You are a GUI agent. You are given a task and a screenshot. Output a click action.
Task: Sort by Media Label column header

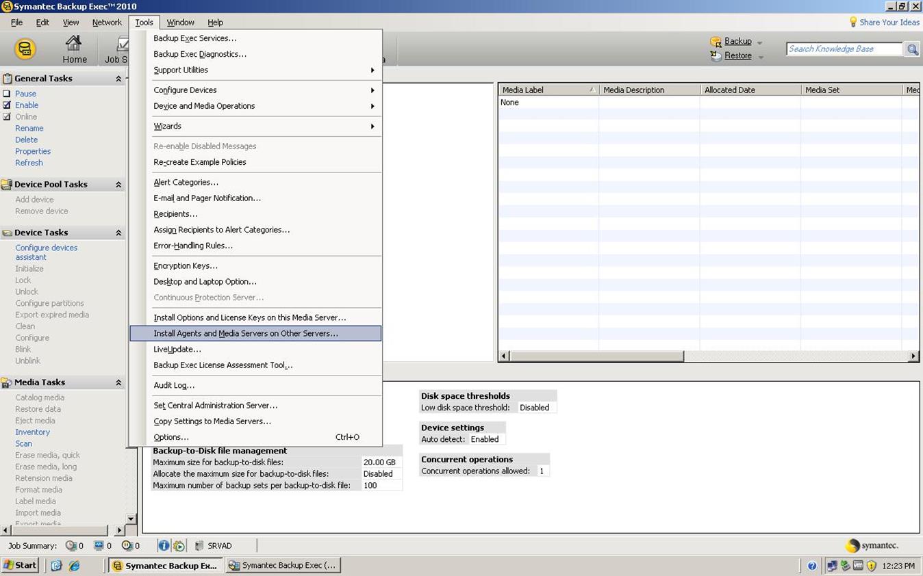(x=548, y=90)
